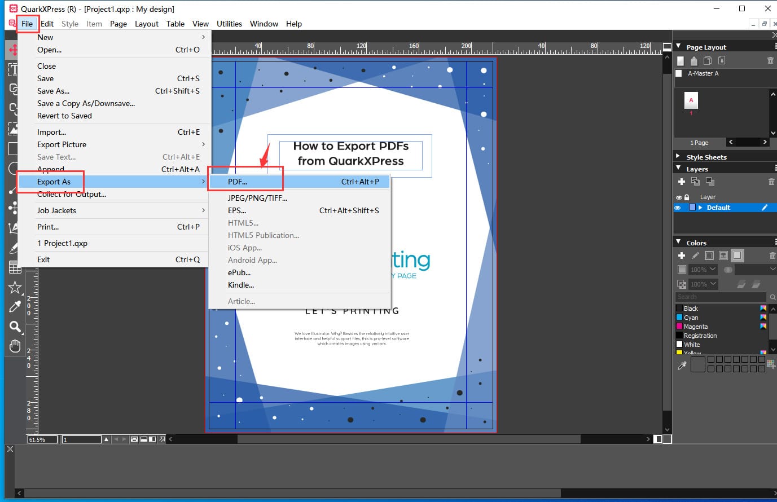777x502 pixels.
Task: Select the Pan hand tool
Action: pyautogui.click(x=15, y=346)
